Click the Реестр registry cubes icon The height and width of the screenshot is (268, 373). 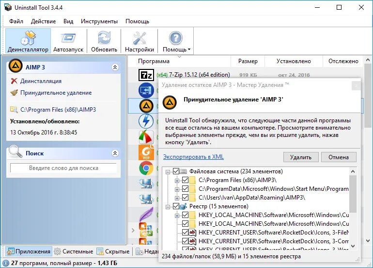tap(184, 206)
